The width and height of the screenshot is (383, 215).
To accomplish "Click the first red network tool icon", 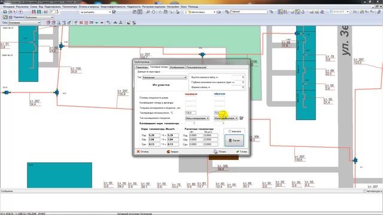I will [48, 23].
